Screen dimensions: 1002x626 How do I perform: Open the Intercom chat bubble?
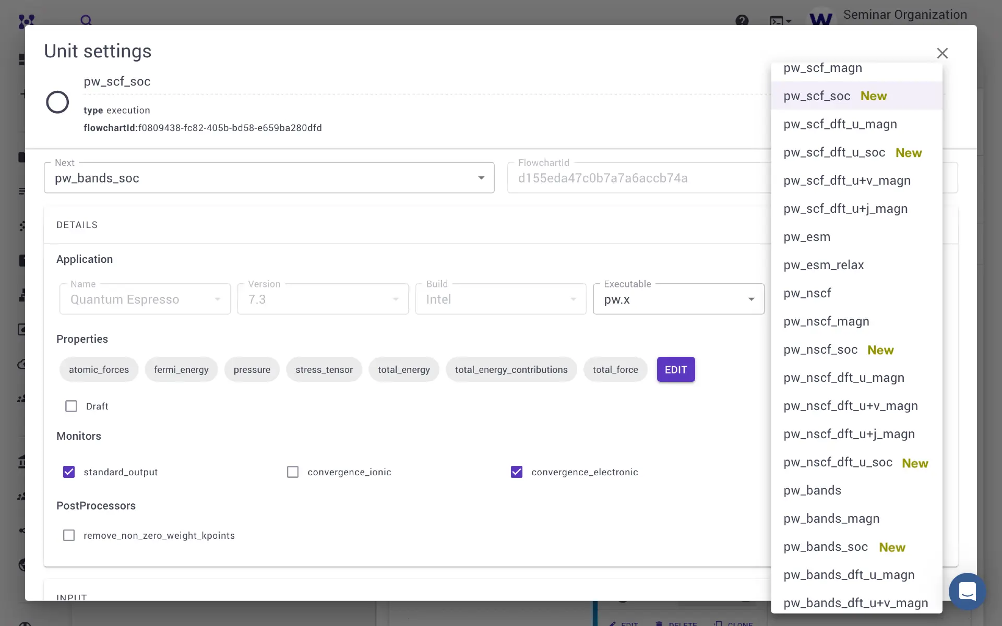pos(967,591)
